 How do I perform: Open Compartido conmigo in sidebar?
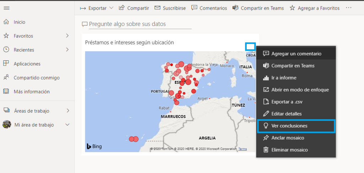(x=37, y=78)
